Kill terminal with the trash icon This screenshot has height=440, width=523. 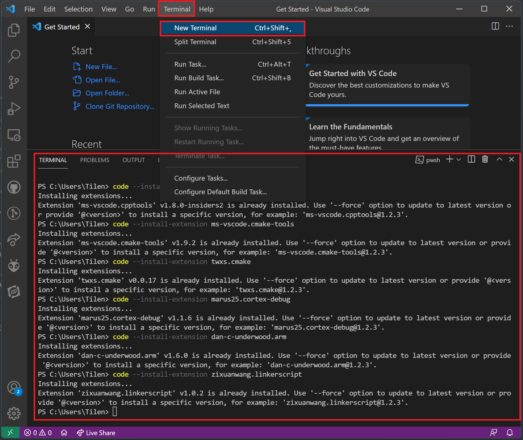pyautogui.click(x=485, y=159)
